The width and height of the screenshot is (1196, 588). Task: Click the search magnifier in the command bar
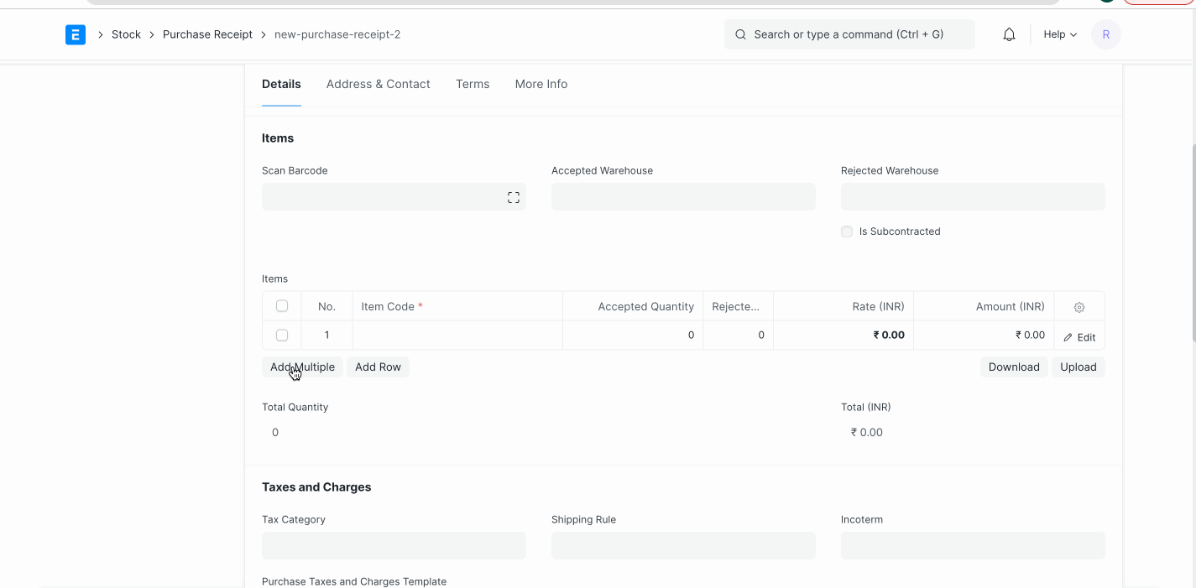pos(739,34)
